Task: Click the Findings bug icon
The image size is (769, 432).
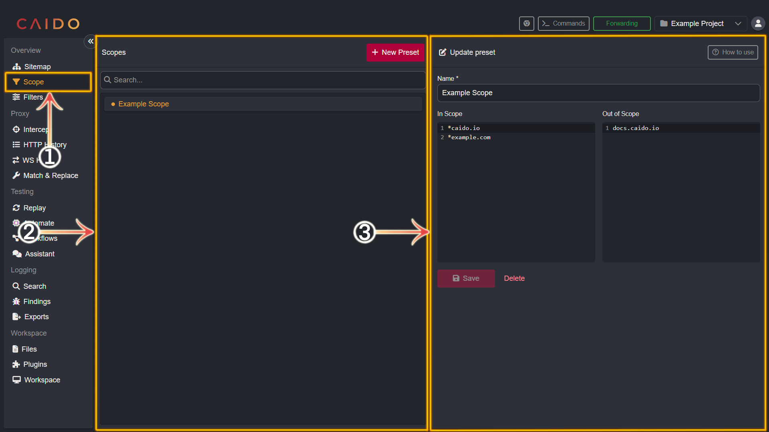Action: tap(16, 302)
